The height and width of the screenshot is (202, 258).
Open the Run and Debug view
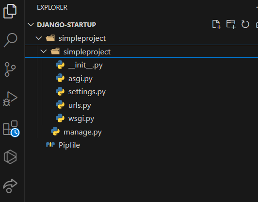[x=10, y=99]
